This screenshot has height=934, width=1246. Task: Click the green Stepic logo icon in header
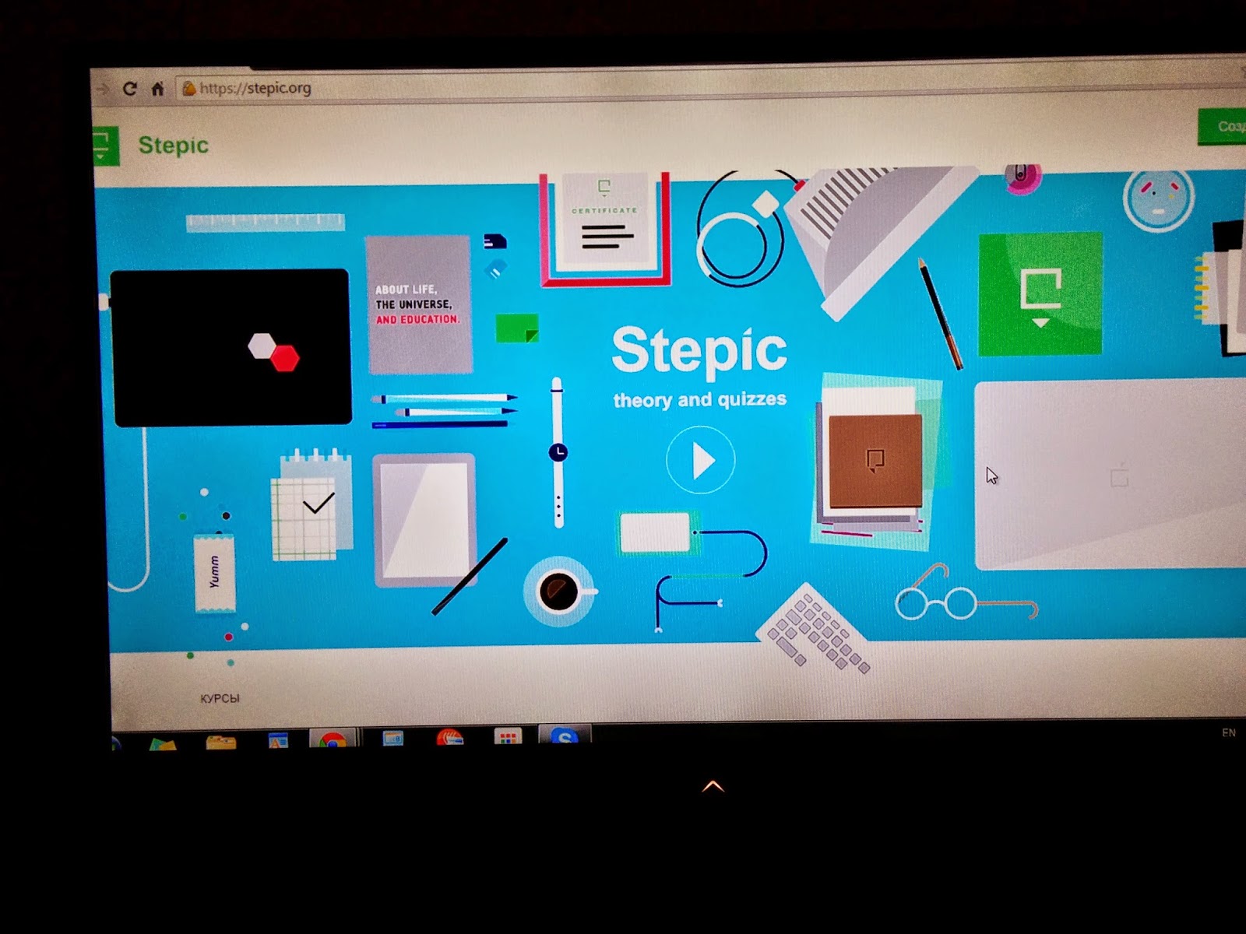pyautogui.click(x=105, y=146)
